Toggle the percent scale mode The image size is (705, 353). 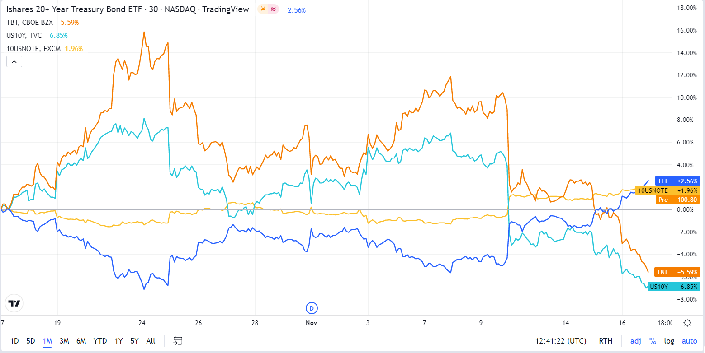pos(653,341)
